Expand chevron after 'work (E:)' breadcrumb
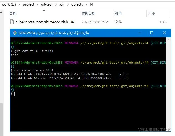The height and width of the screenshot is (136, 175). click(19, 5)
